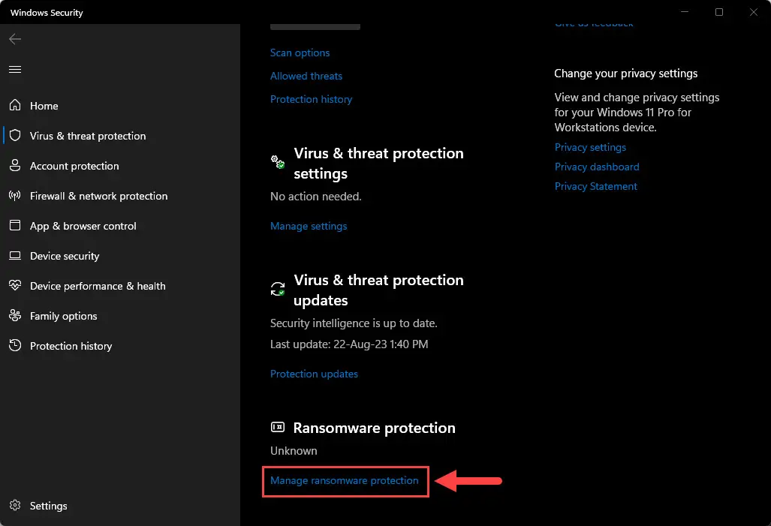The image size is (771, 526).
Task: Click the Account protection person icon
Action: pos(15,165)
